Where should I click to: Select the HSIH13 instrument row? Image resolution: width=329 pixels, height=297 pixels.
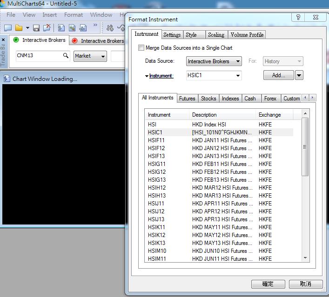[219, 196]
